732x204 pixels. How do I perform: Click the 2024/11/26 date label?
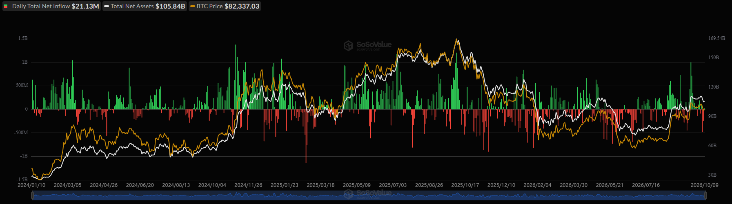[x=248, y=185]
